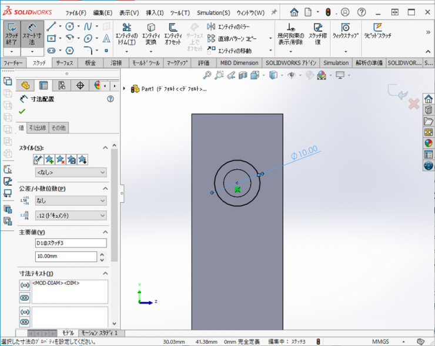435x346 pixels.
Task: Open the style <なし> dropdown
Action: click(71, 173)
